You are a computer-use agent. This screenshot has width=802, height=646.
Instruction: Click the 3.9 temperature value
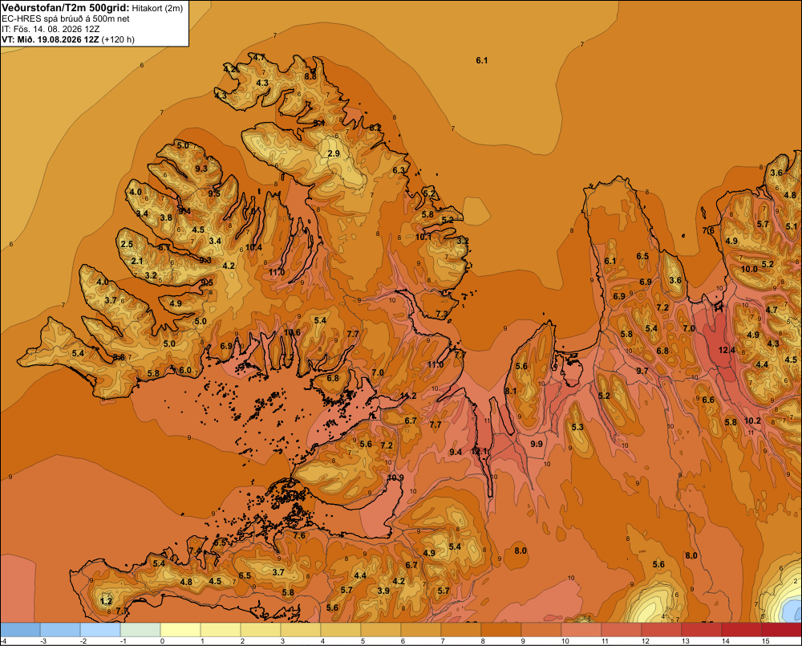(x=383, y=590)
